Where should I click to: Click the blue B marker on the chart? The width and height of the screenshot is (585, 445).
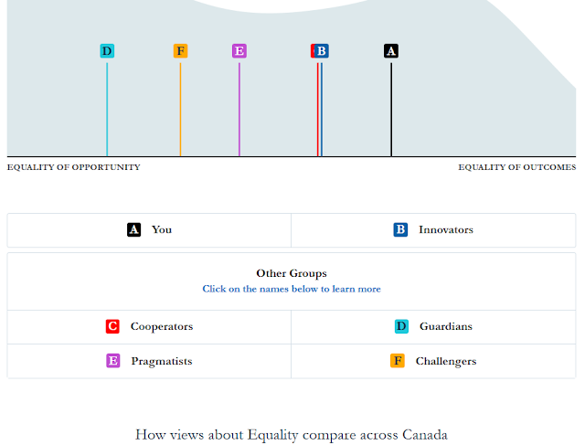tap(322, 51)
